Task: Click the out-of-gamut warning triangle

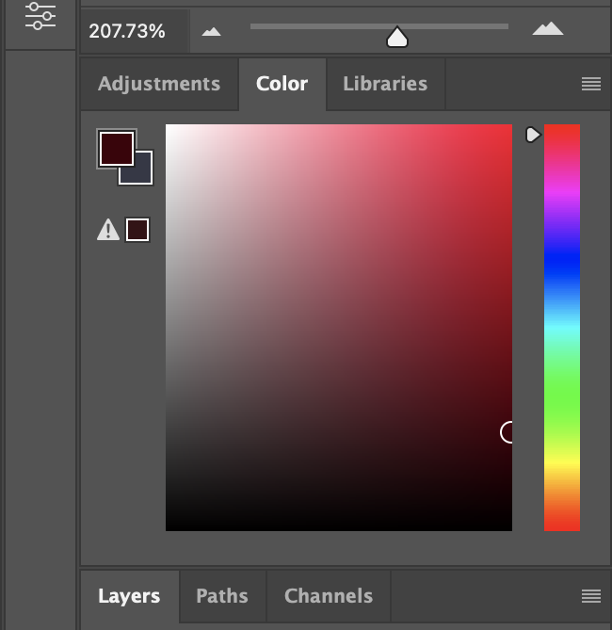Action: pos(108,230)
